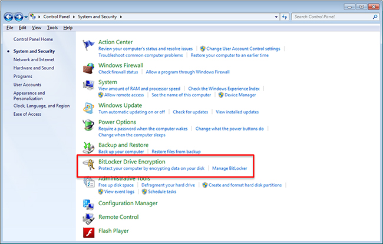The width and height of the screenshot is (383, 244).
Task: Open User Accounts in sidebar
Action: 27,85
